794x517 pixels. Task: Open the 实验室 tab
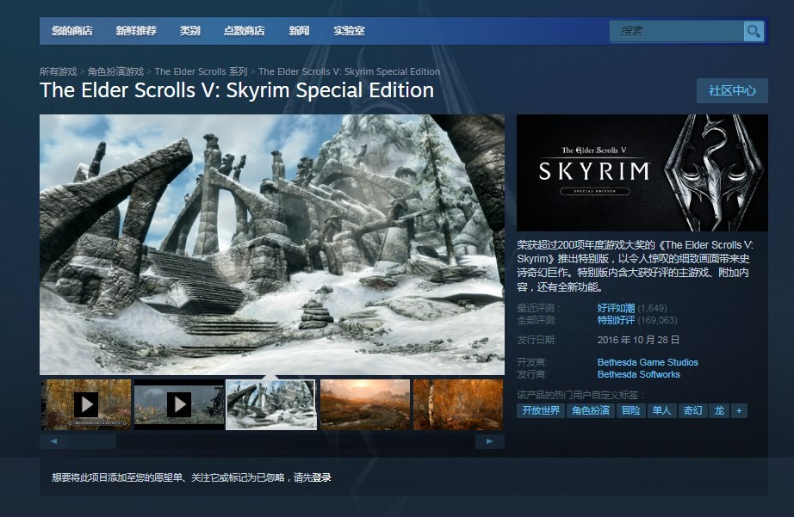coord(349,31)
